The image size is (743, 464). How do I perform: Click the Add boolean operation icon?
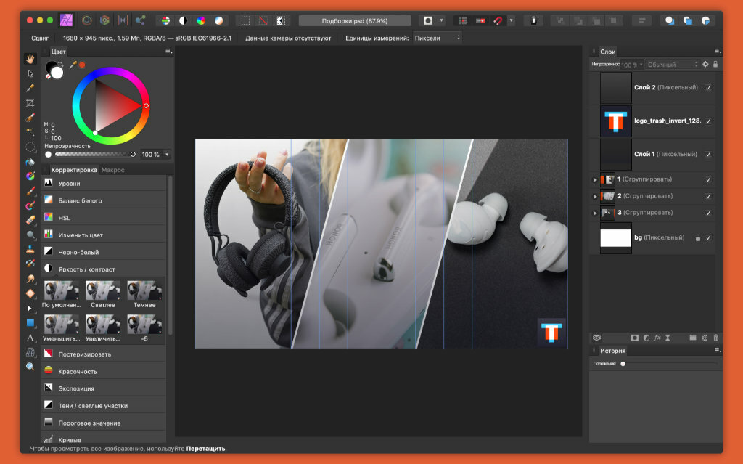click(x=670, y=21)
